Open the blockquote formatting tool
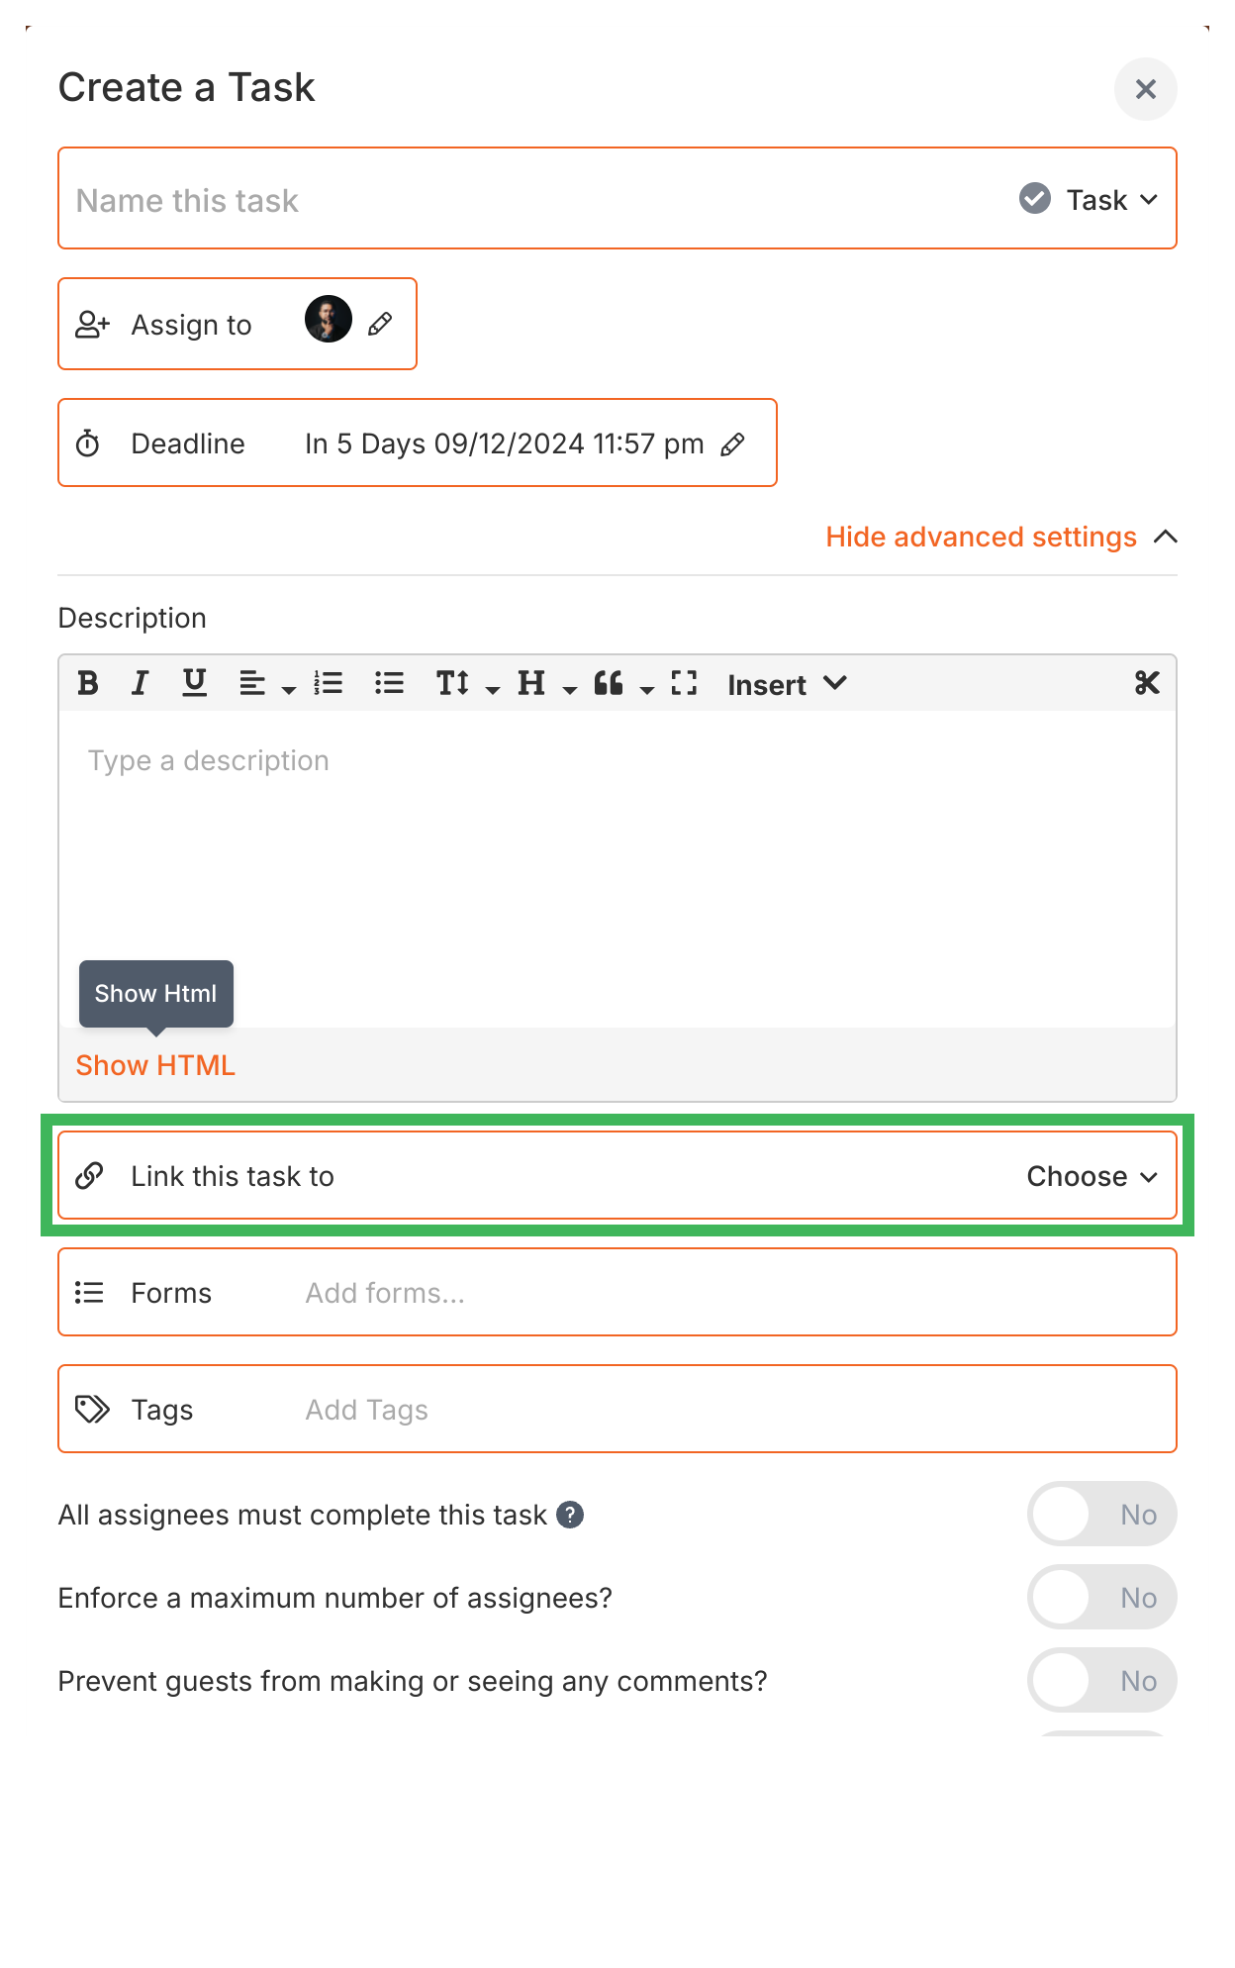Image resolution: width=1235 pixels, height=1968 pixels. (x=610, y=683)
